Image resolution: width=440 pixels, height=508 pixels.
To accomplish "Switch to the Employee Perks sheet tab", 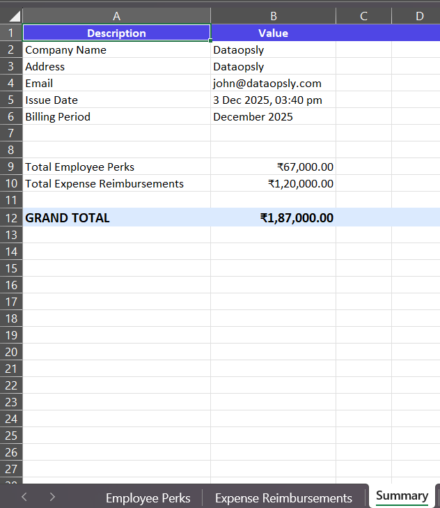I will [x=148, y=498].
